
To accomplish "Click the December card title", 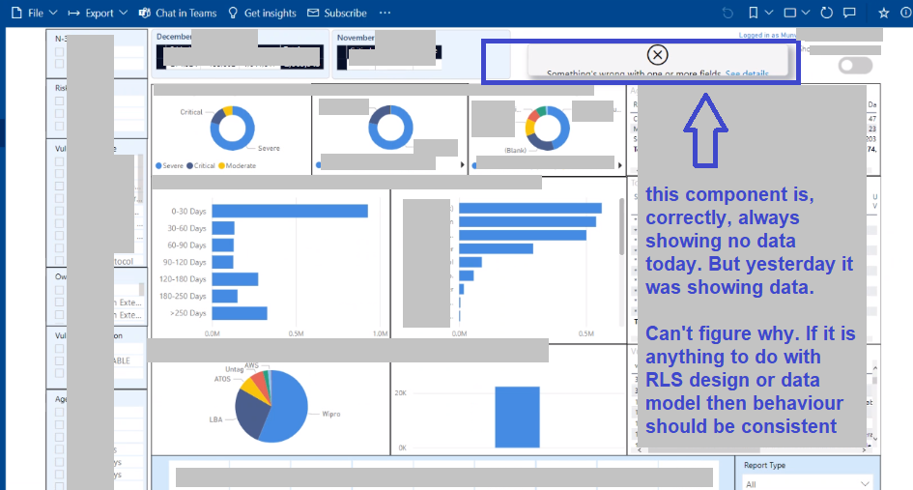I will click(174, 37).
